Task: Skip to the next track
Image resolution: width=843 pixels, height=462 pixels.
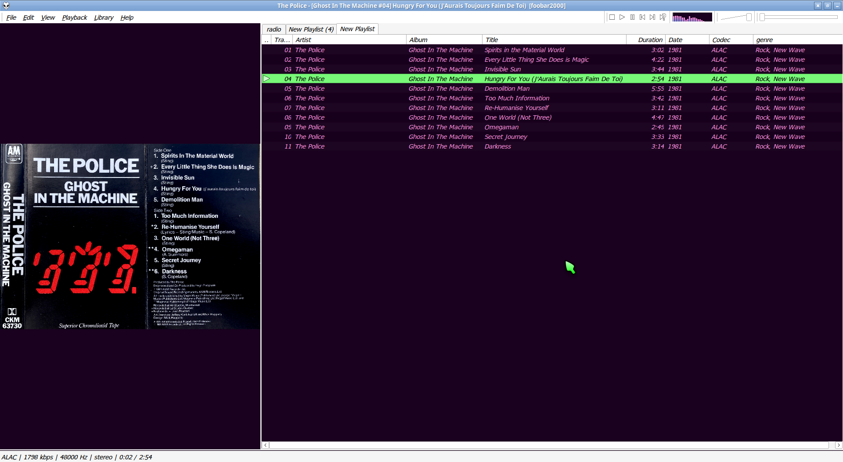Action: (x=652, y=17)
